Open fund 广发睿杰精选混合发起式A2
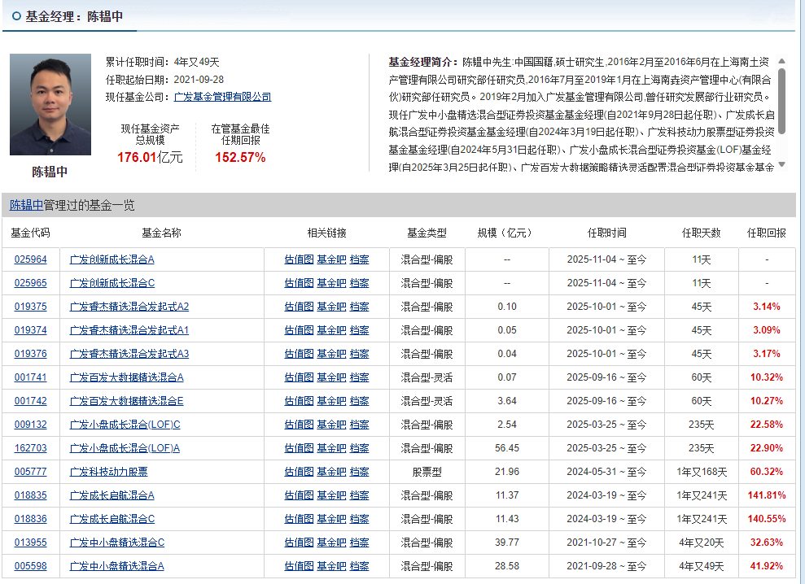 click(129, 307)
